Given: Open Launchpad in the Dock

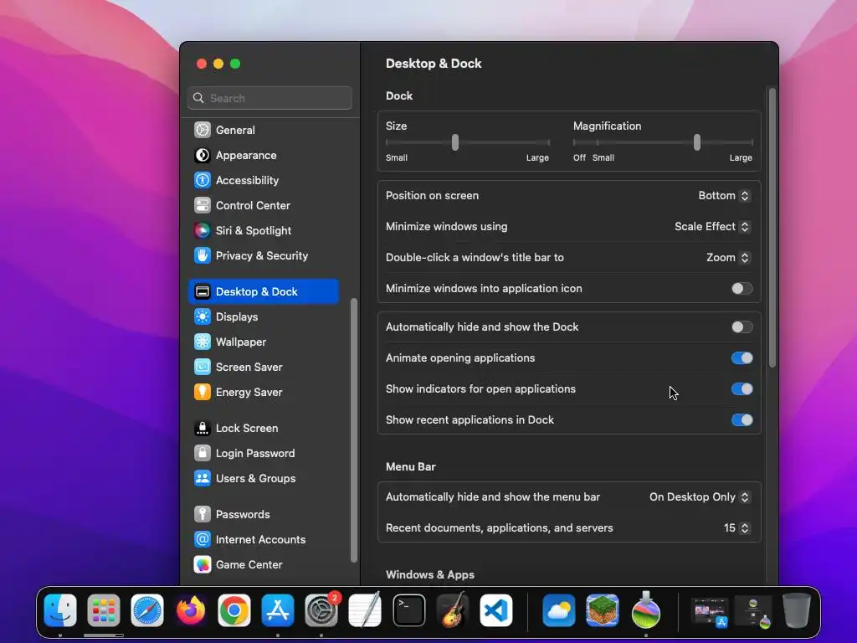Looking at the screenshot, I should click(x=103, y=610).
